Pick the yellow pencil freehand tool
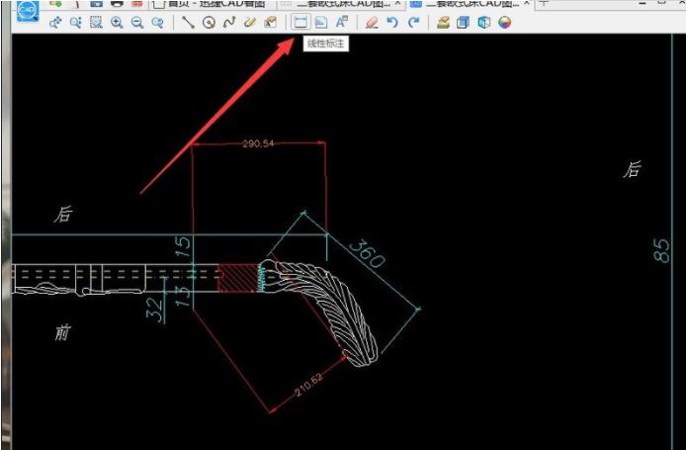Viewport: 686px width, 450px height. [x=250, y=23]
